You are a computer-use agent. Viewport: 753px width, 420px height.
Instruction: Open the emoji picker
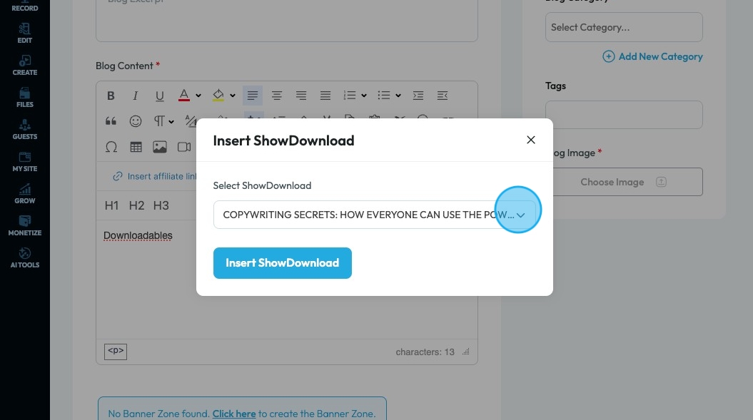(x=135, y=121)
